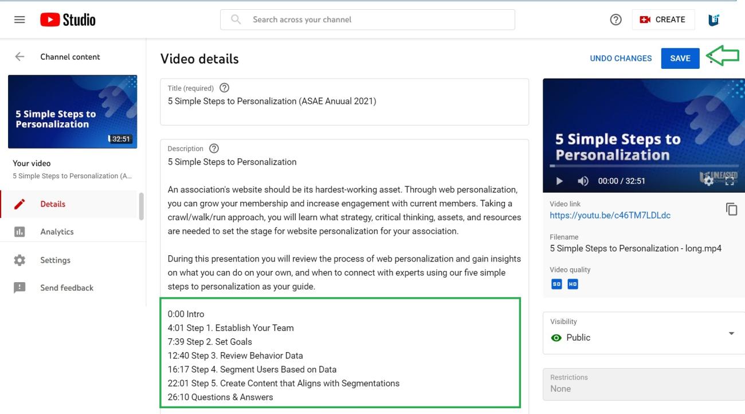Focus the video Title text field
The height and width of the screenshot is (414, 745).
[344, 102]
